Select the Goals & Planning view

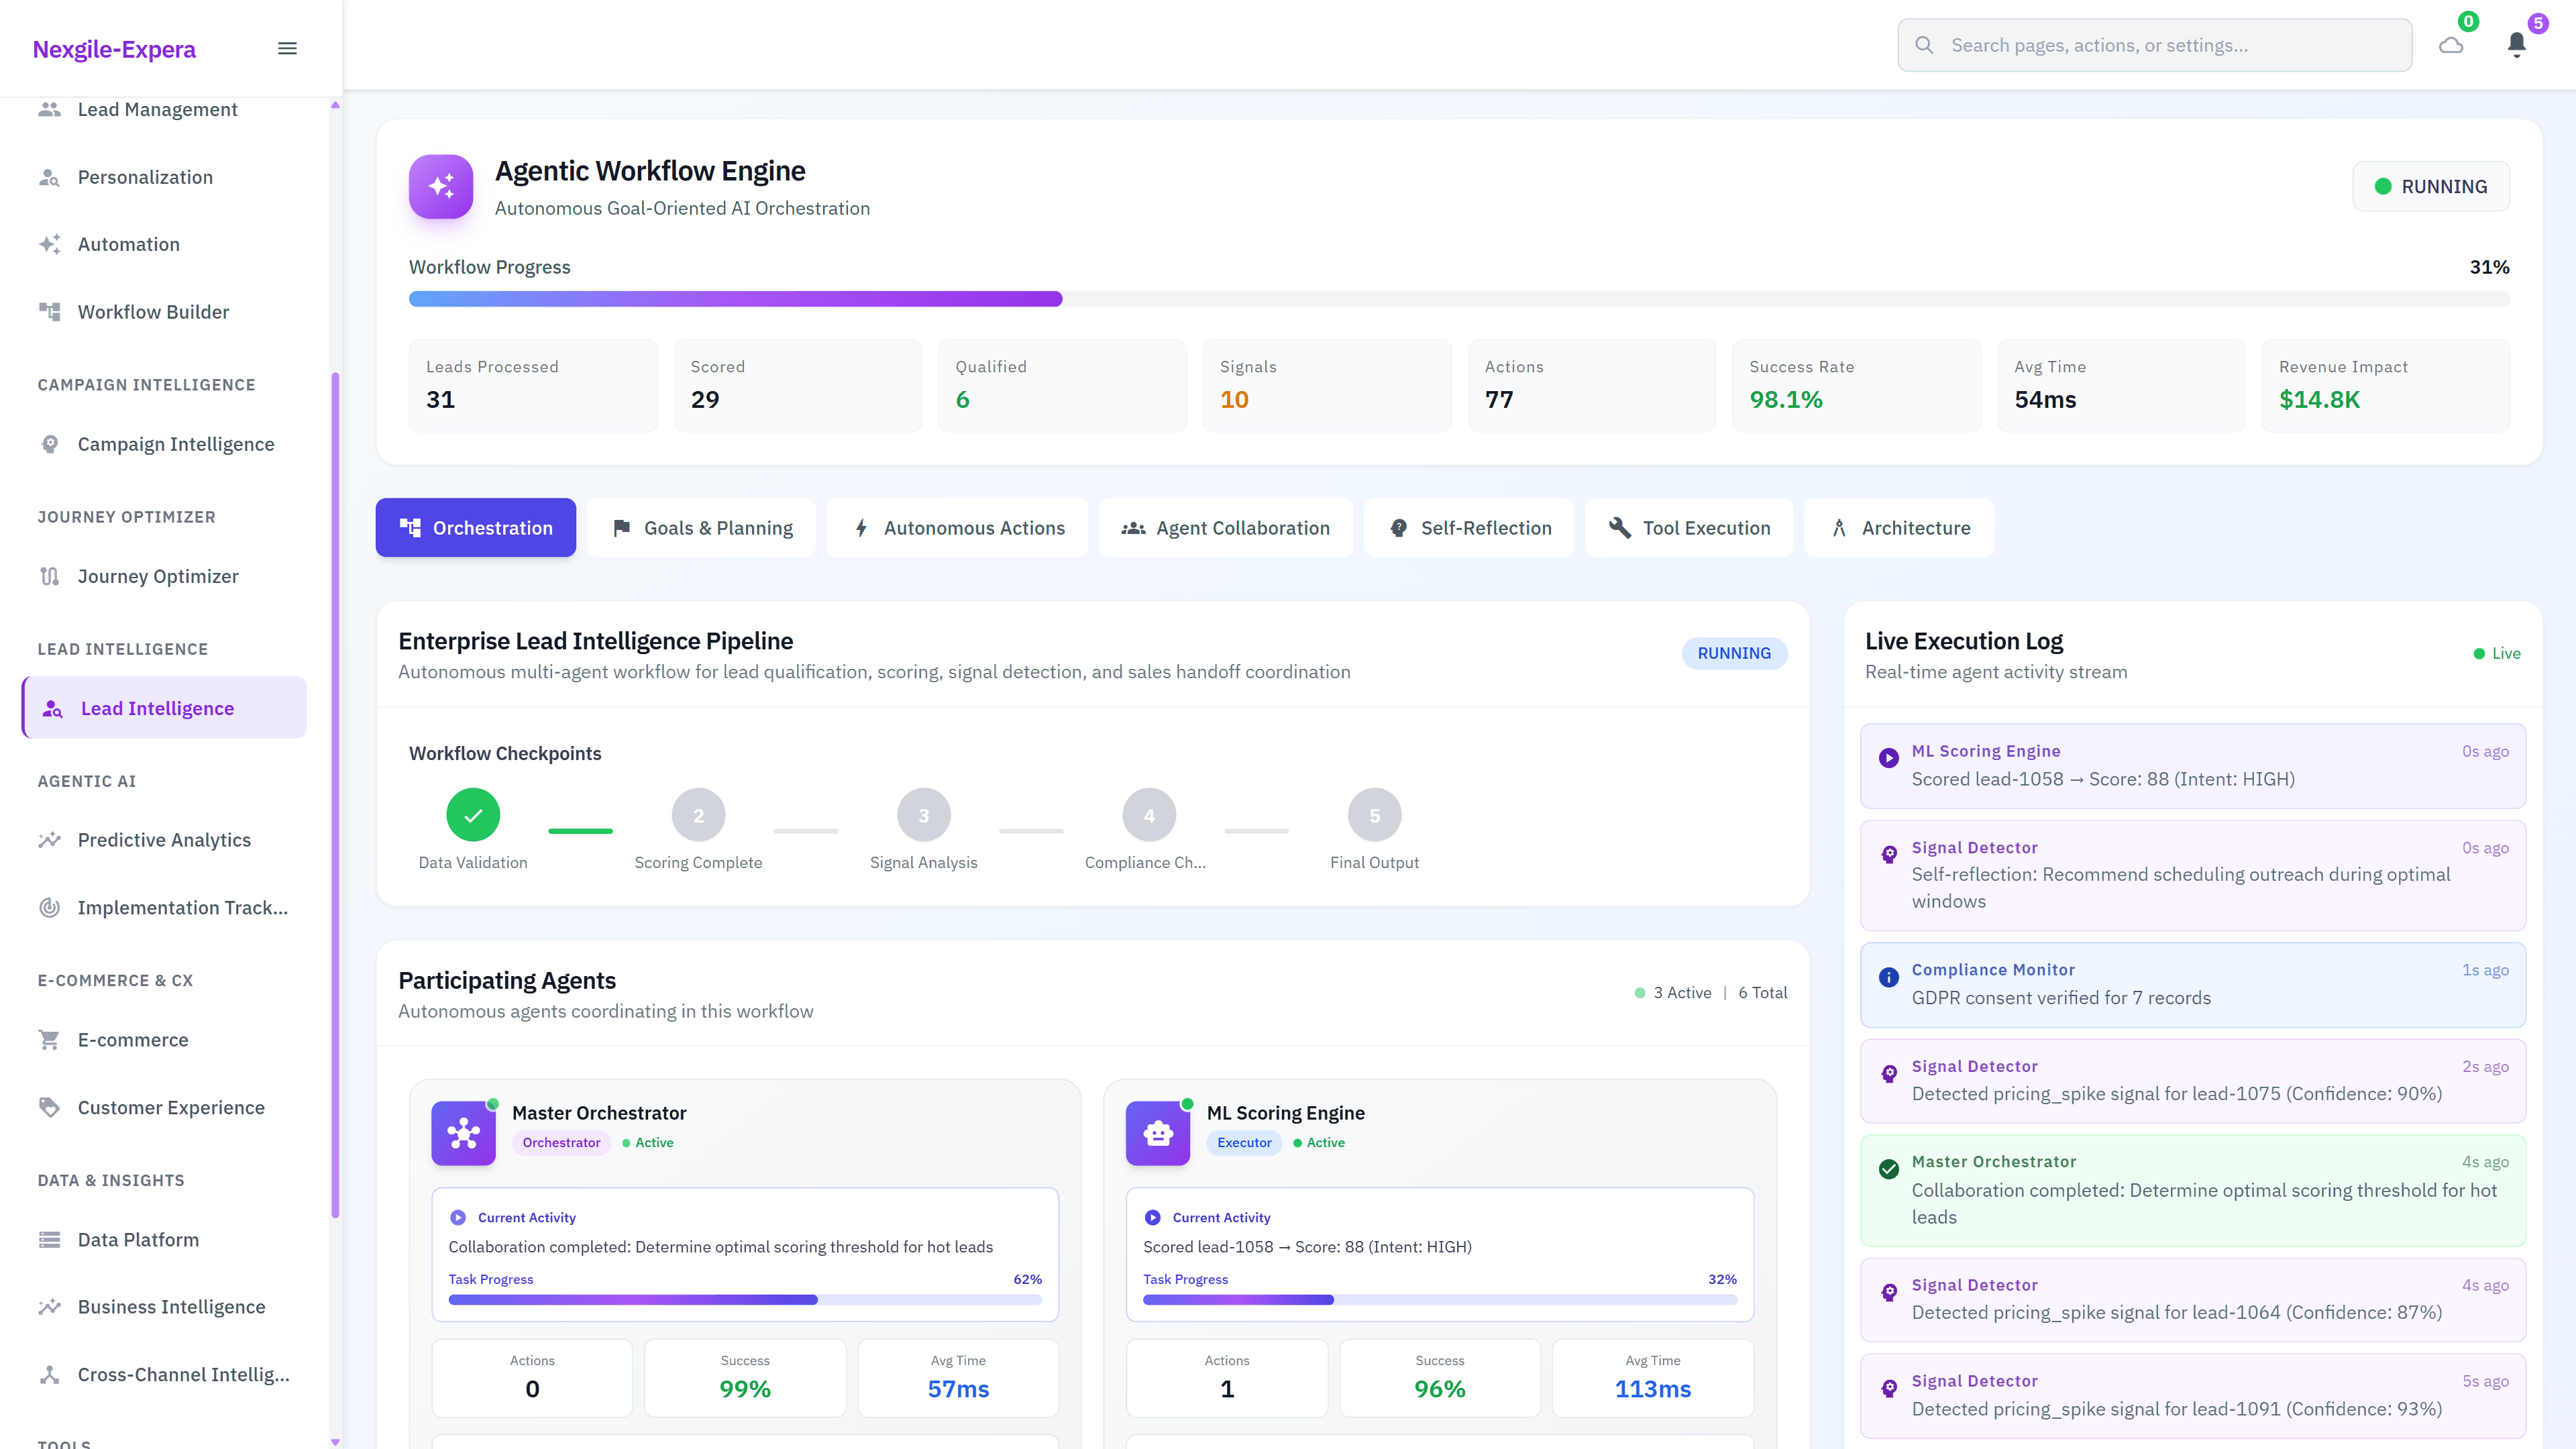tap(701, 527)
